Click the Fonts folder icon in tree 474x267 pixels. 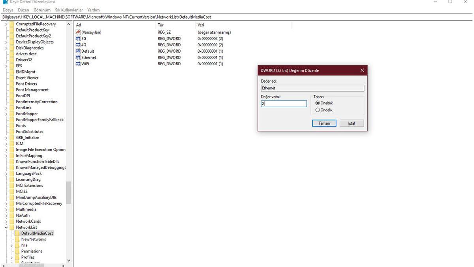[11, 126]
